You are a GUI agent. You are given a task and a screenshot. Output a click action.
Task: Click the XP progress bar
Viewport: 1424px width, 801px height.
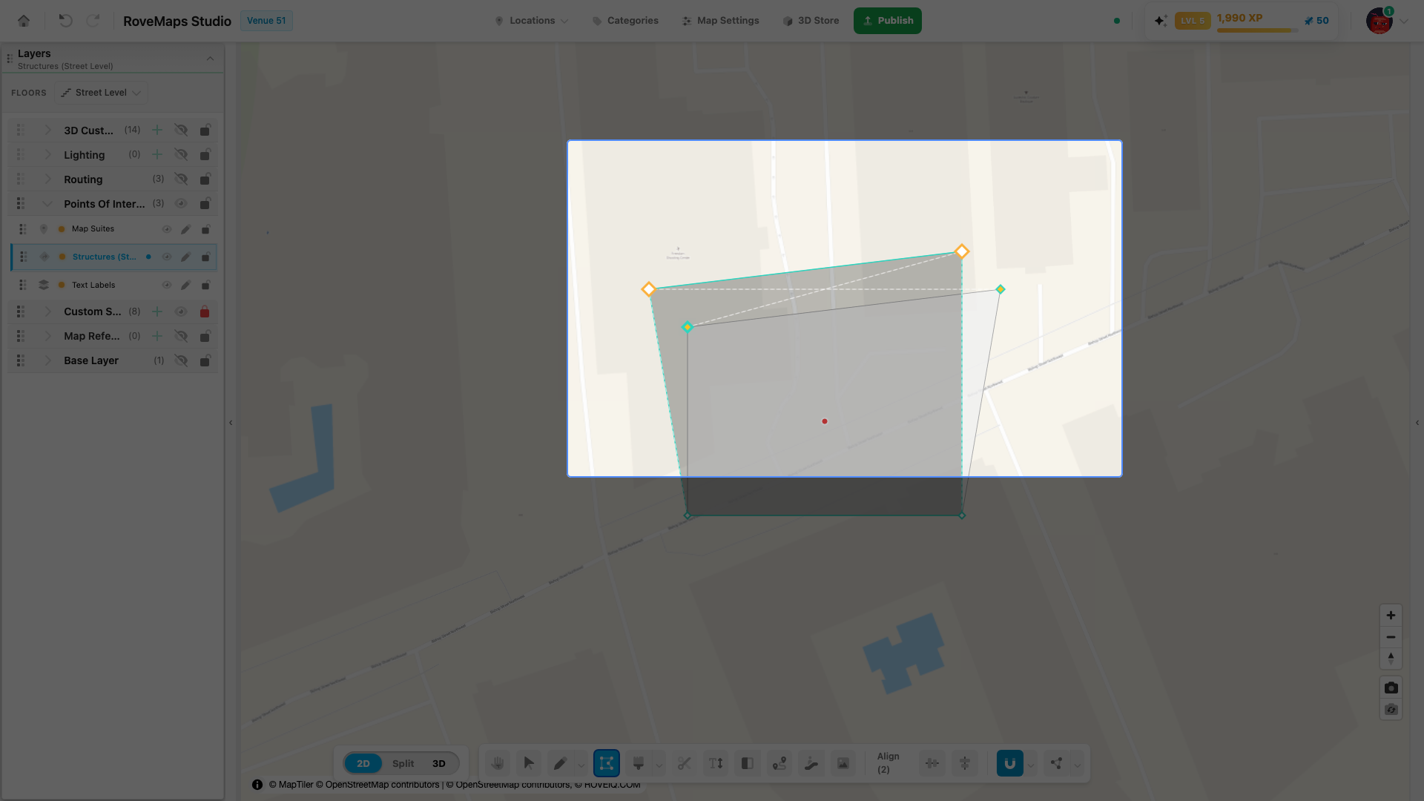coord(1254,30)
